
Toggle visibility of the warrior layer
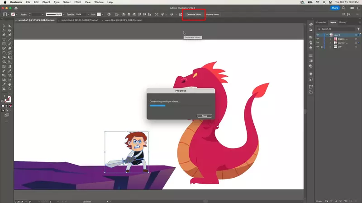pyautogui.click(x=318, y=43)
